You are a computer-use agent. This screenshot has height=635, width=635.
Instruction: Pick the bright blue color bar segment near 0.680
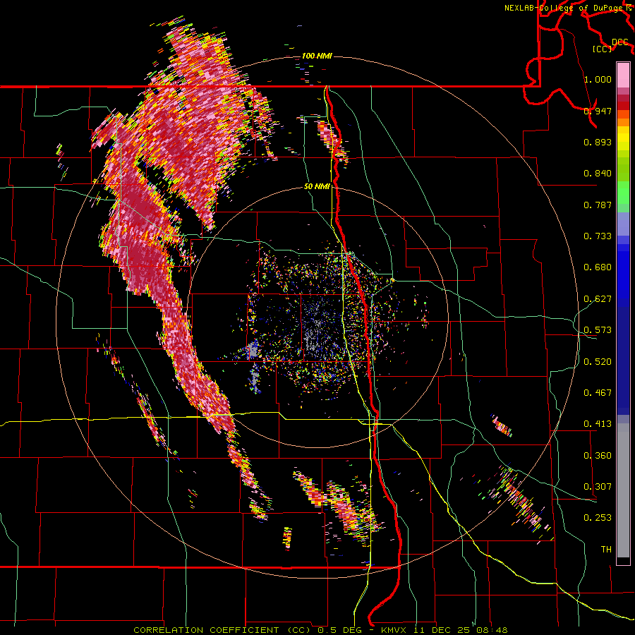(x=623, y=272)
